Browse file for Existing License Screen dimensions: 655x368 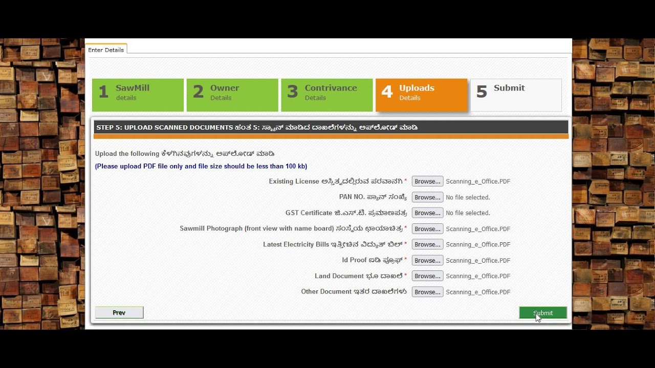[x=427, y=181]
